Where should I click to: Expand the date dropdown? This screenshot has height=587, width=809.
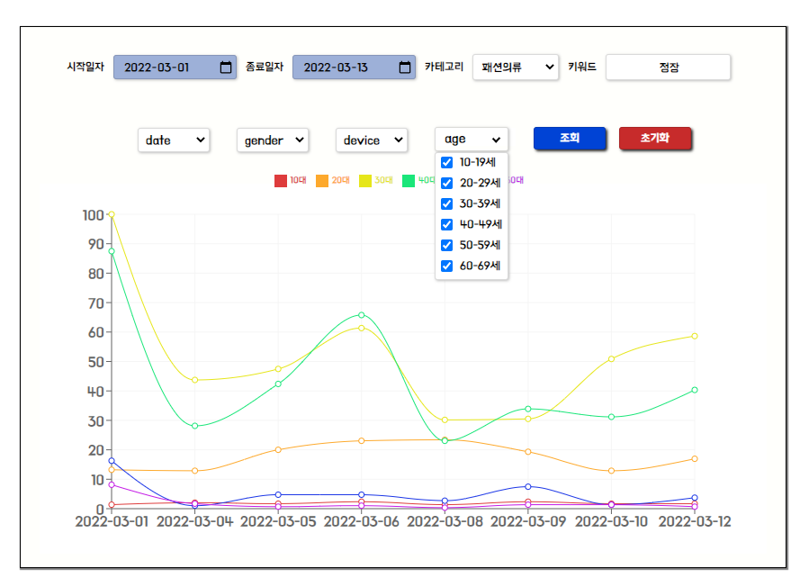click(174, 140)
